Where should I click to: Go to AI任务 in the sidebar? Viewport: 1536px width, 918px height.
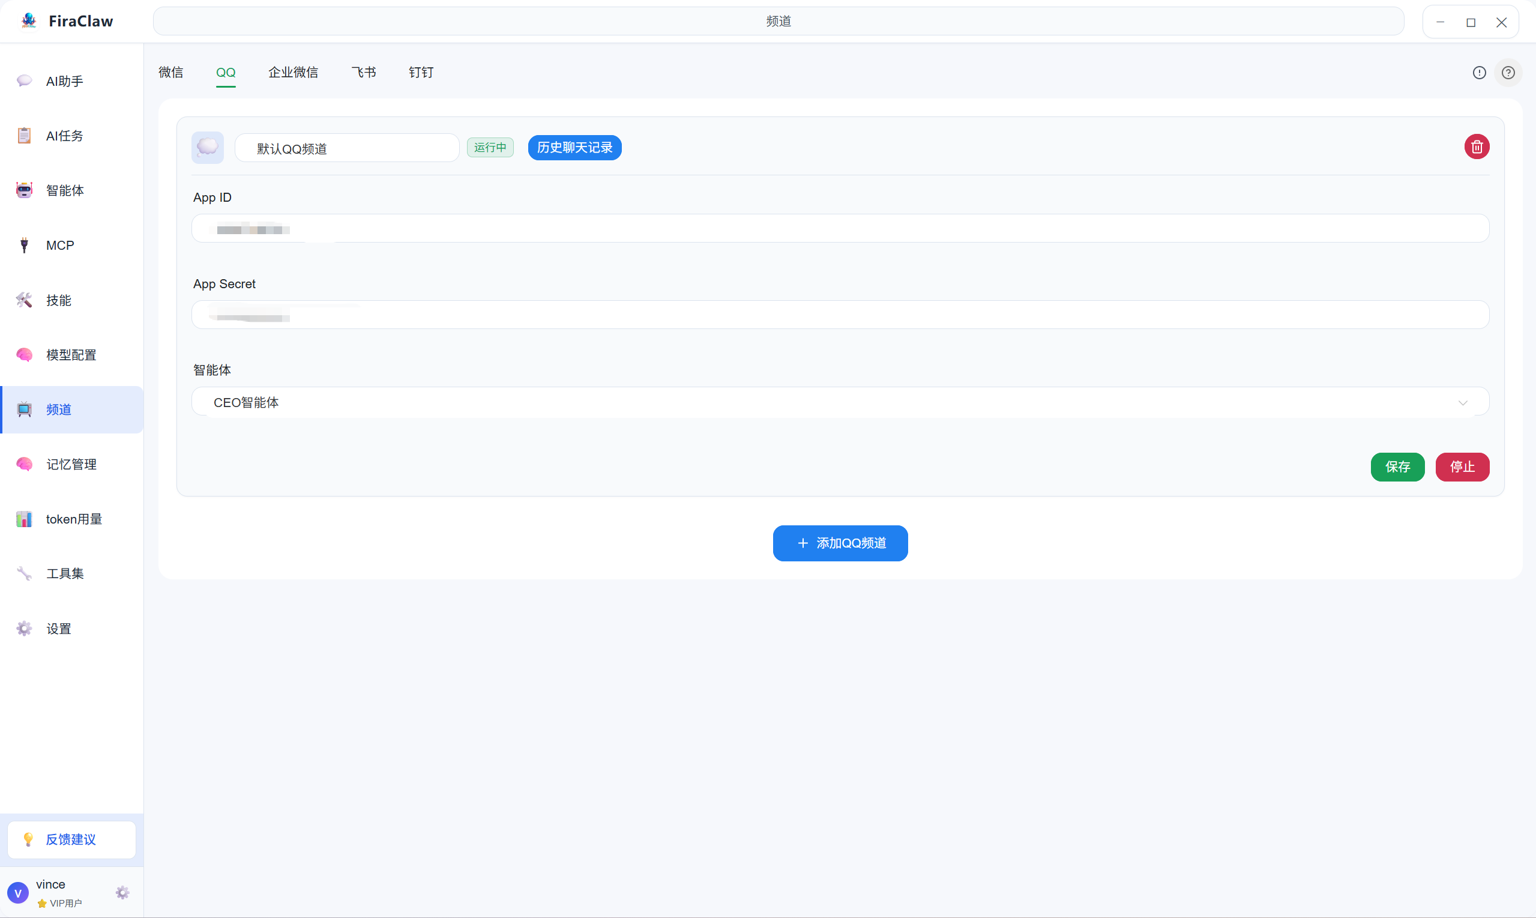(x=72, y=136)
